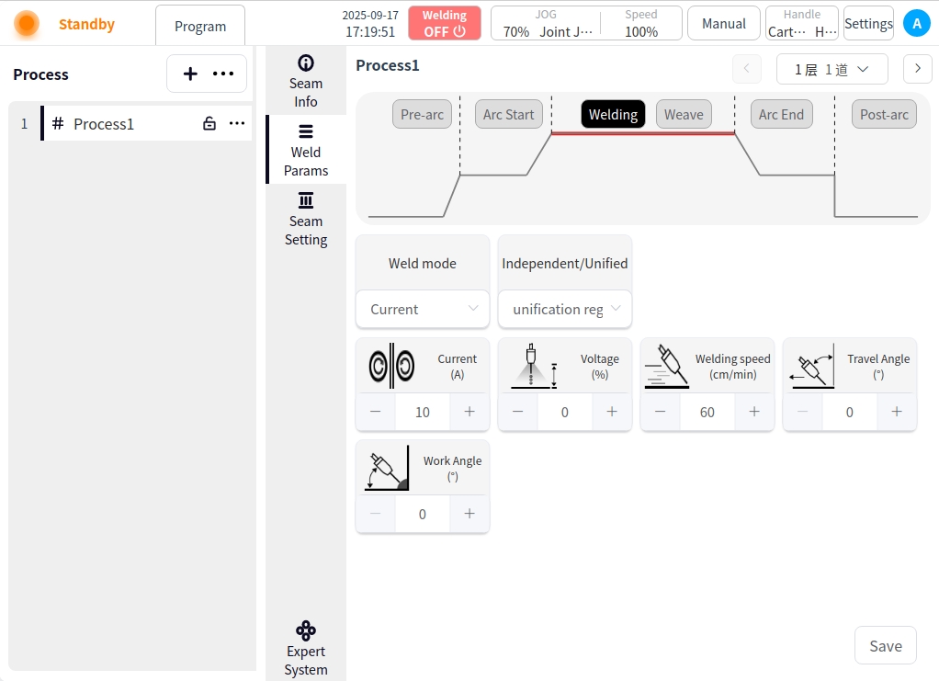Screen dimensions: 939x681
Task: Switch to the Program tab
Action: (x=200, y=26)
